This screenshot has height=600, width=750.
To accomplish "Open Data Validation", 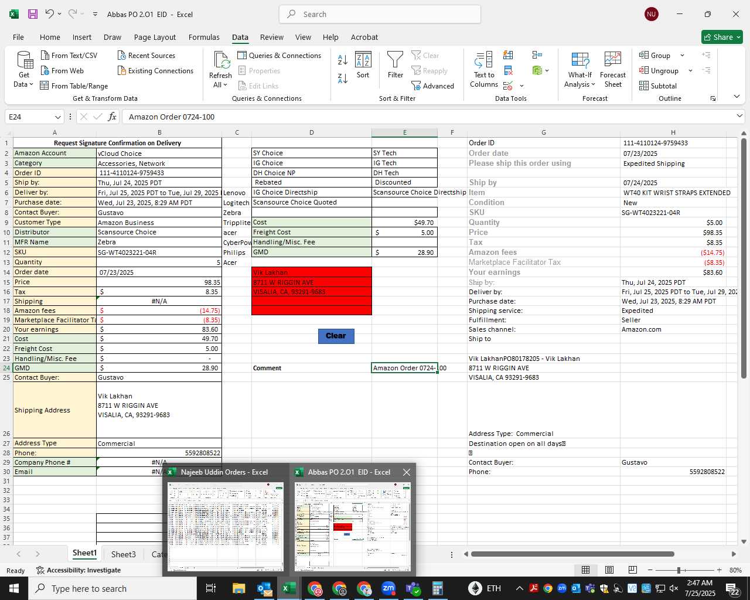I will 507,86.
